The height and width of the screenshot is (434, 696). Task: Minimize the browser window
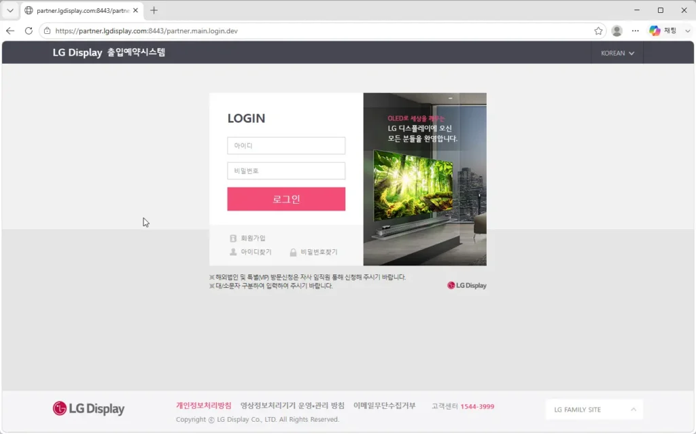637,10
